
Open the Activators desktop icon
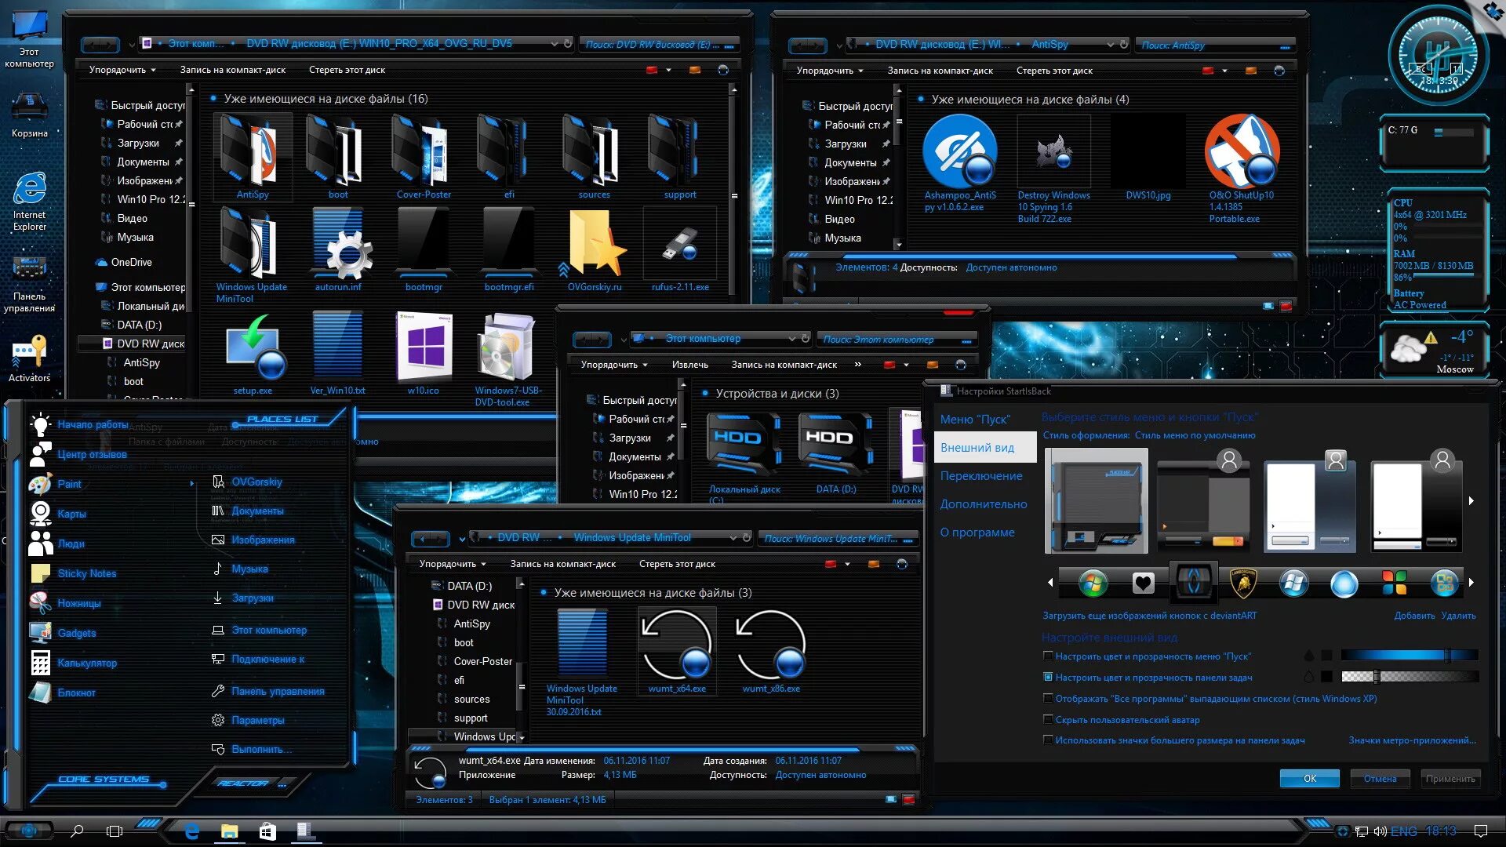(29, 353)
